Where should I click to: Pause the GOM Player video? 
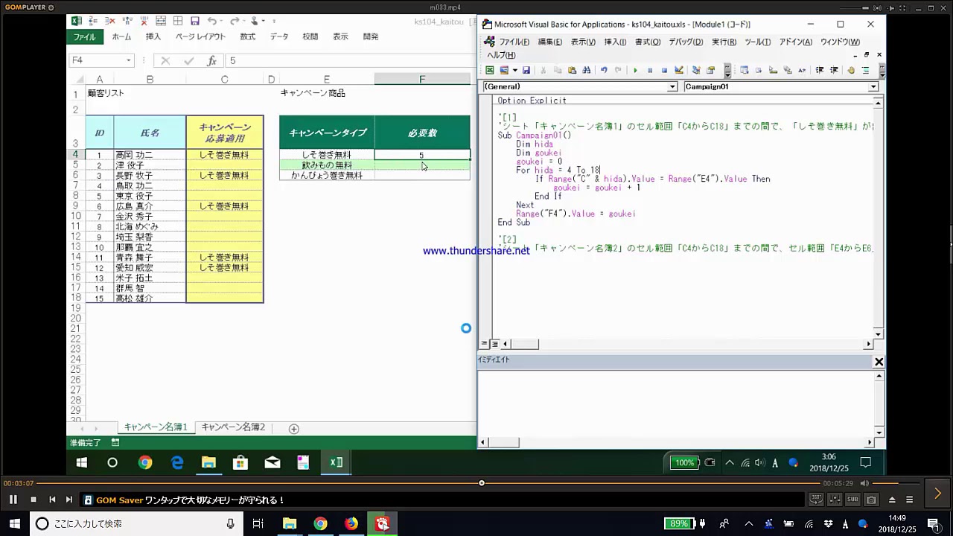(13, 500)
